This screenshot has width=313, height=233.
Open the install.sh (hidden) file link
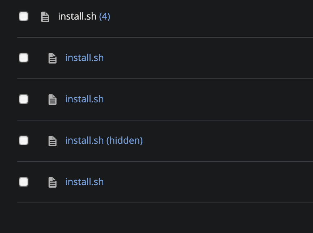coord(104,140)
